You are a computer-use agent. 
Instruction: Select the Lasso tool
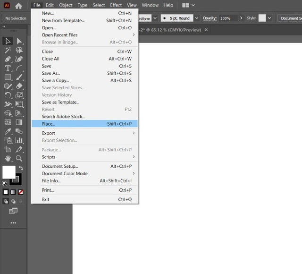point(19,50)
